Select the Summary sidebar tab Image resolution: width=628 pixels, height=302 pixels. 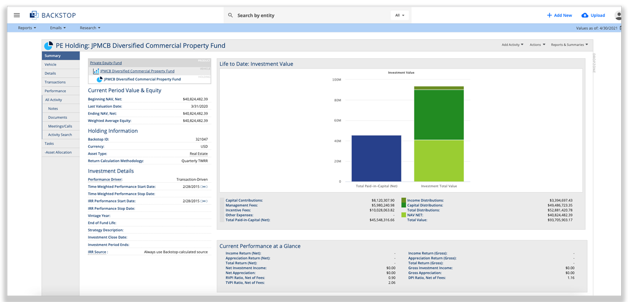point(61,55)
